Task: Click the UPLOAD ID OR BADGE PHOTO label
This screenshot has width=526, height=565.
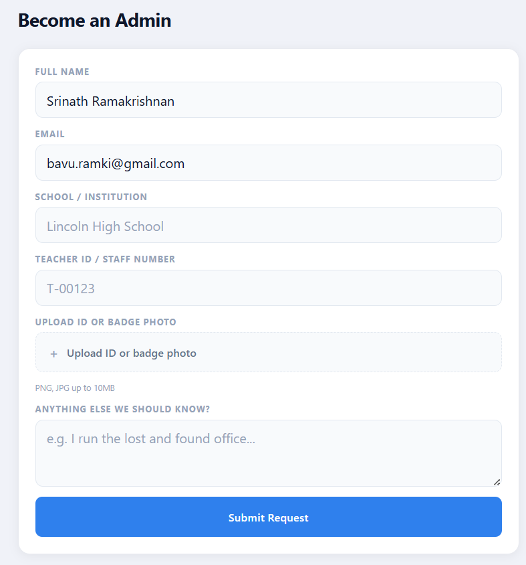Action: 106,322
